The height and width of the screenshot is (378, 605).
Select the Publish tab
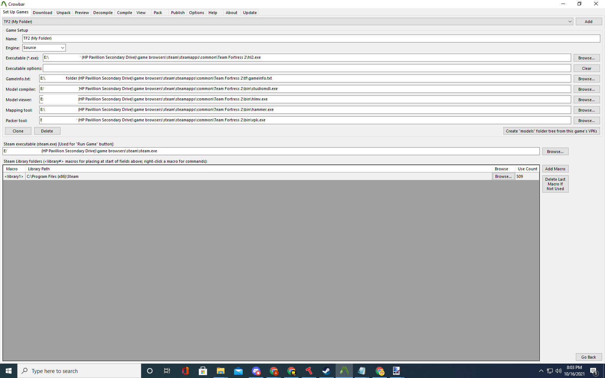(178, 13)
